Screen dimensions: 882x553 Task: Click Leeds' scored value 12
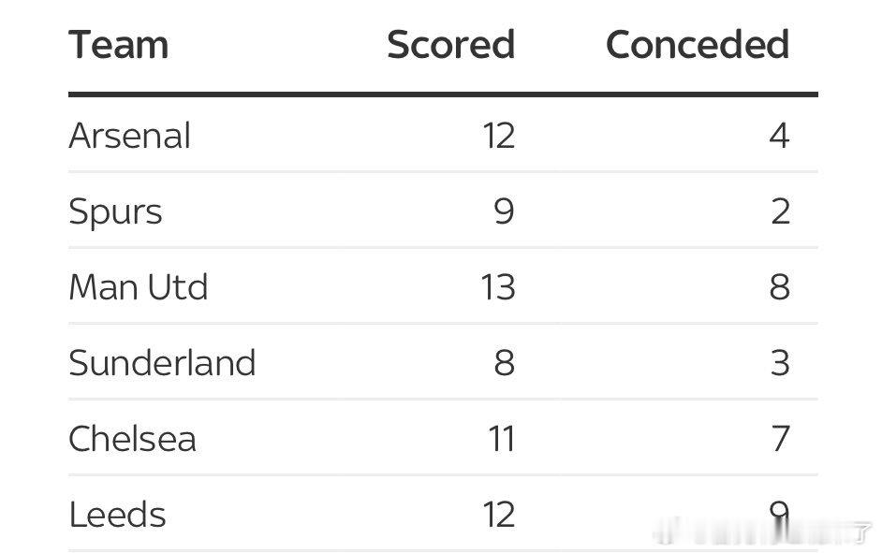(x=499, y=515)
